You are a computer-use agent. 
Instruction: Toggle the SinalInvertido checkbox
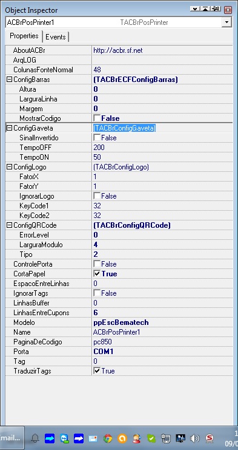click(97, 138)
